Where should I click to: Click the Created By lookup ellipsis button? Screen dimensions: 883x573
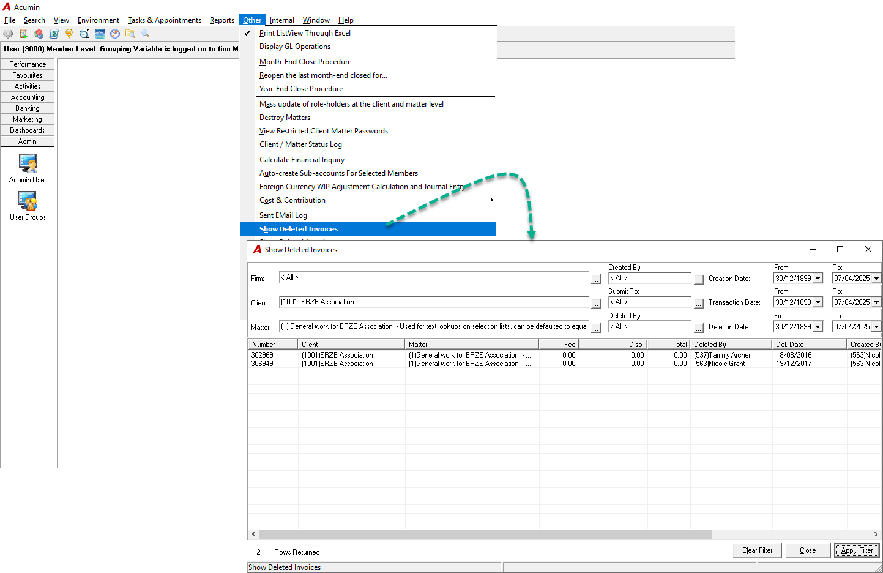699,279
